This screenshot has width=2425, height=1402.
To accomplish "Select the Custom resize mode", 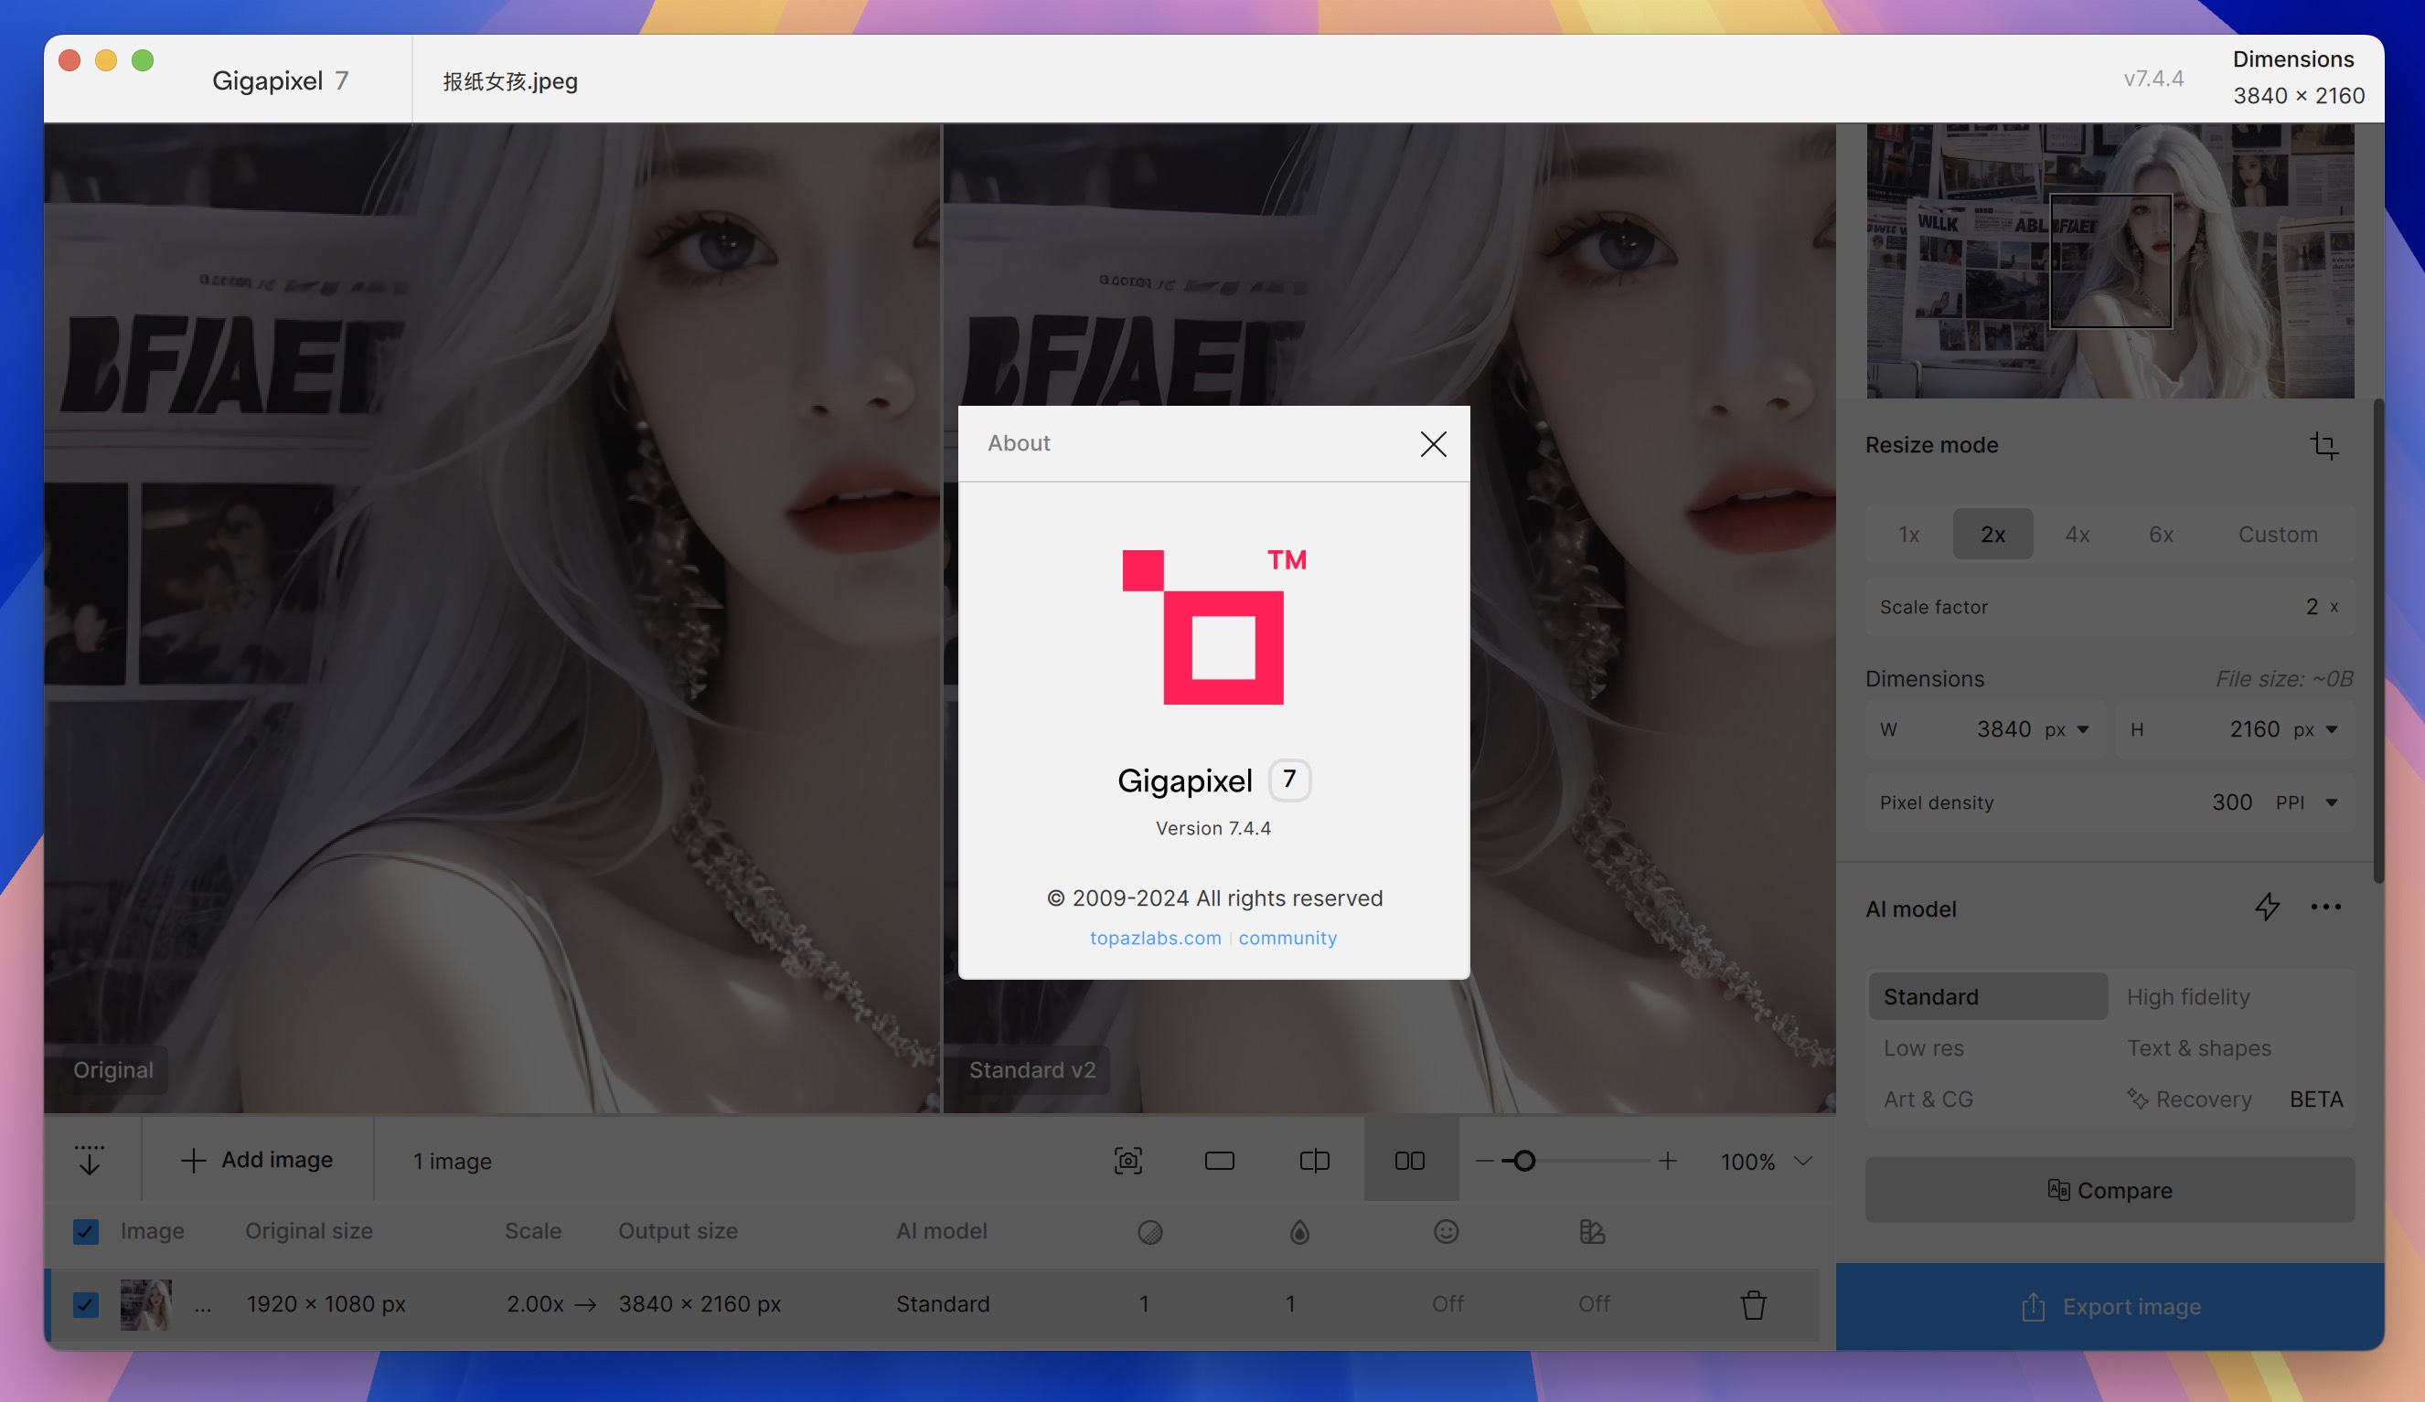I will (2278, 534).
